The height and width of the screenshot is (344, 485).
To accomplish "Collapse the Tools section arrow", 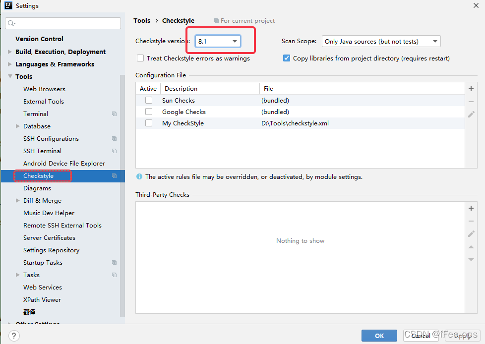I will (x=10, y=76).
